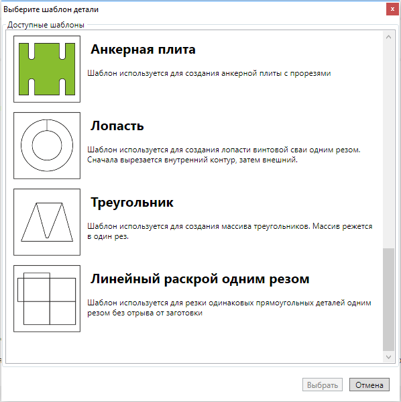The image size is (401, 402).
Task: Click the Отмена button
Action: 369,385
